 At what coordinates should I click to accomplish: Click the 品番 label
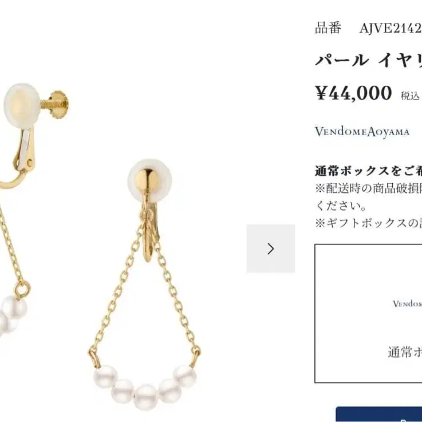(x=328, y=28)
